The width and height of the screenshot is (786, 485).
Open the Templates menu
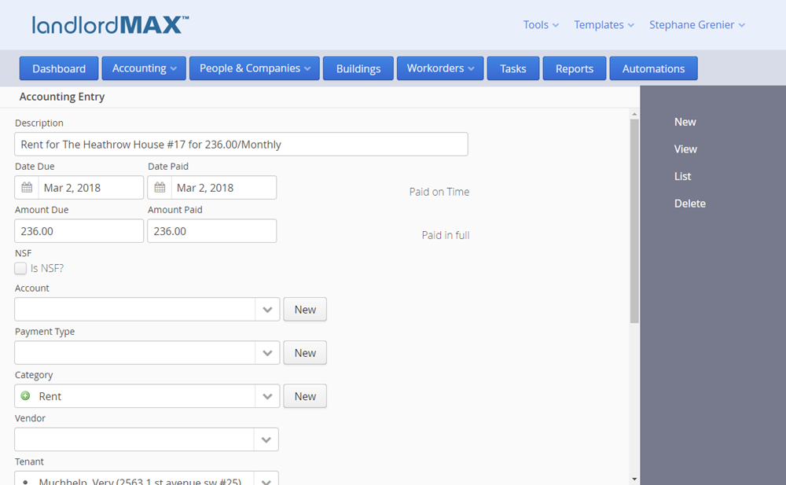(604, 24)
